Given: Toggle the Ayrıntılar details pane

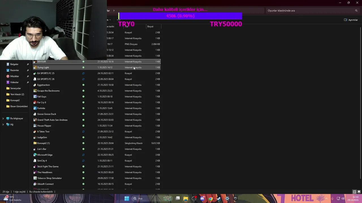Looking at the screenshot, I should point(351,20).
